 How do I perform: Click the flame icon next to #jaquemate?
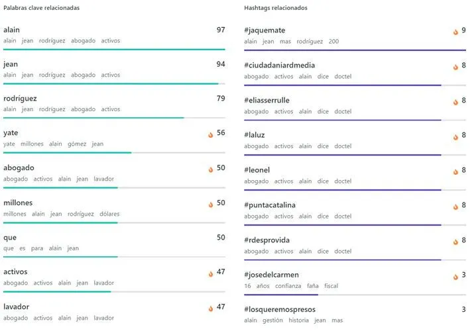point(455,31)
